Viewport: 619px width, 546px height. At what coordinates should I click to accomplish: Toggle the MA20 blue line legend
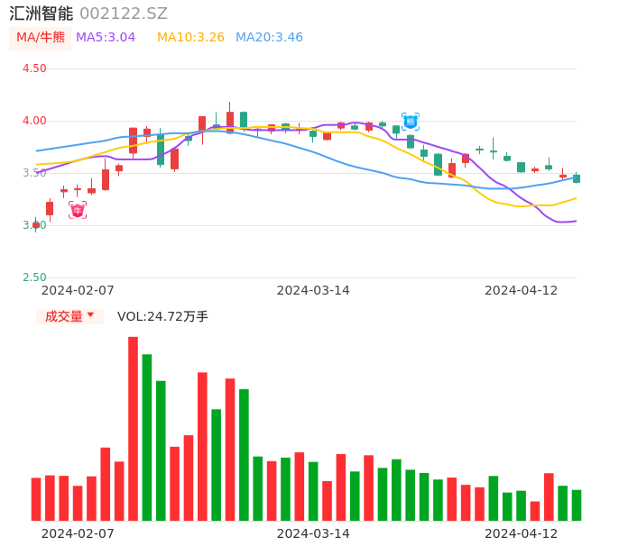click(269, 38)
